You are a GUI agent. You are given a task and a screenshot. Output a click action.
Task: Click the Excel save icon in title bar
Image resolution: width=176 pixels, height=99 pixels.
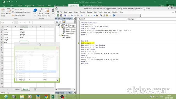point(4,2)
